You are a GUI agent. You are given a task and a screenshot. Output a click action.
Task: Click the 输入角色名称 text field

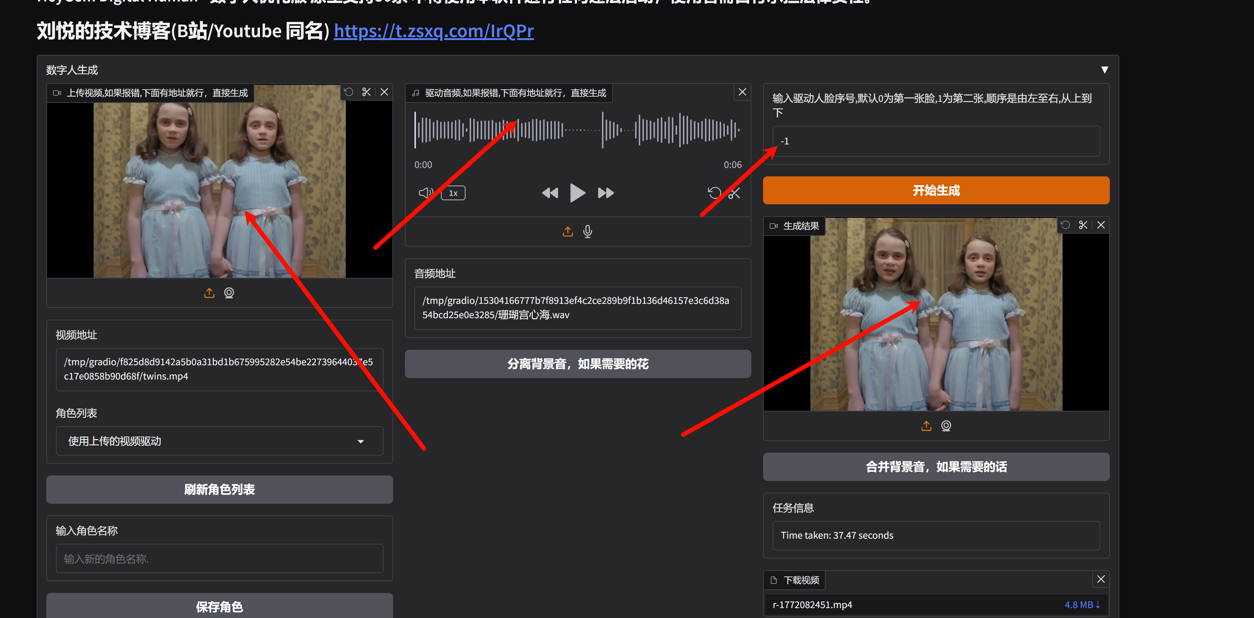(x=220, y=559)
